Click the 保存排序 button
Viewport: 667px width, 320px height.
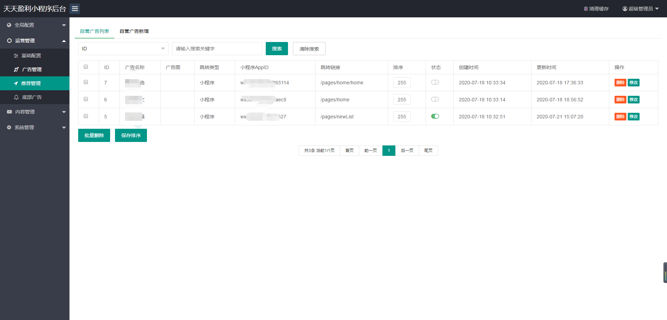point(131,135)
